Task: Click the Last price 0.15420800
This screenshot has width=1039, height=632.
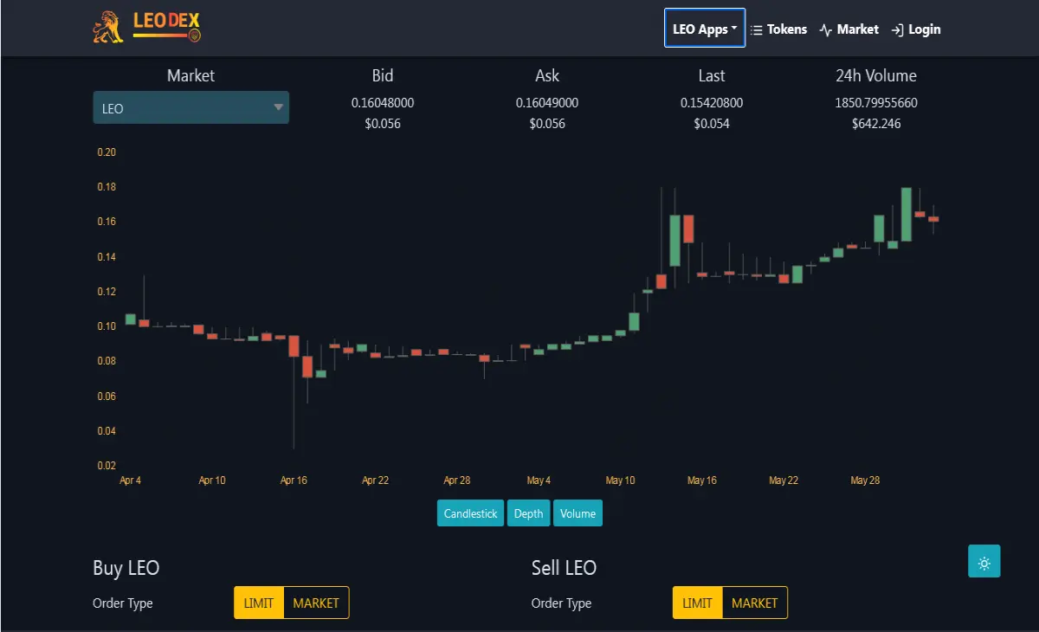Action: tap(712, 103)
